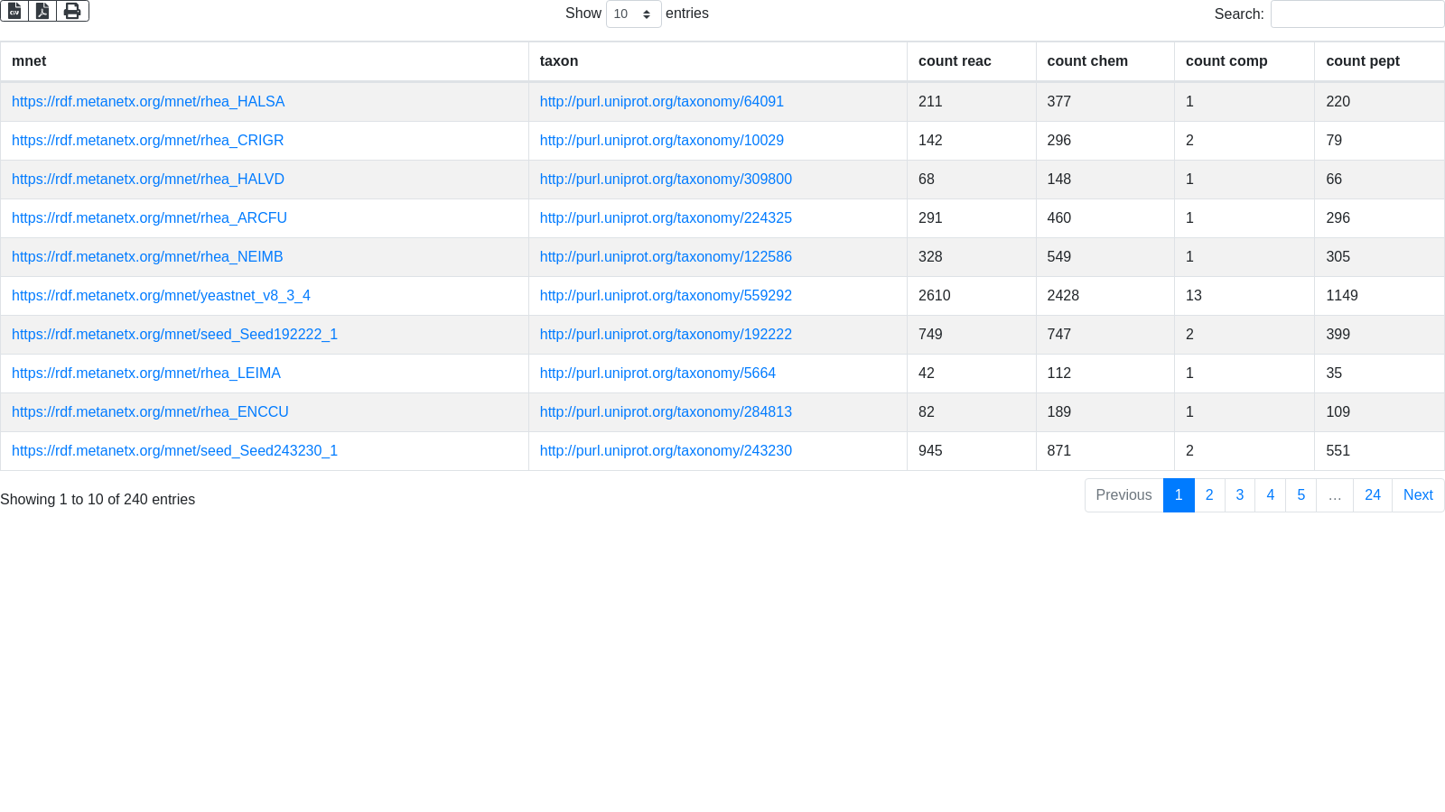Go to Next page
Screen dimensions: 1445x812
(x=1418, y=495)
